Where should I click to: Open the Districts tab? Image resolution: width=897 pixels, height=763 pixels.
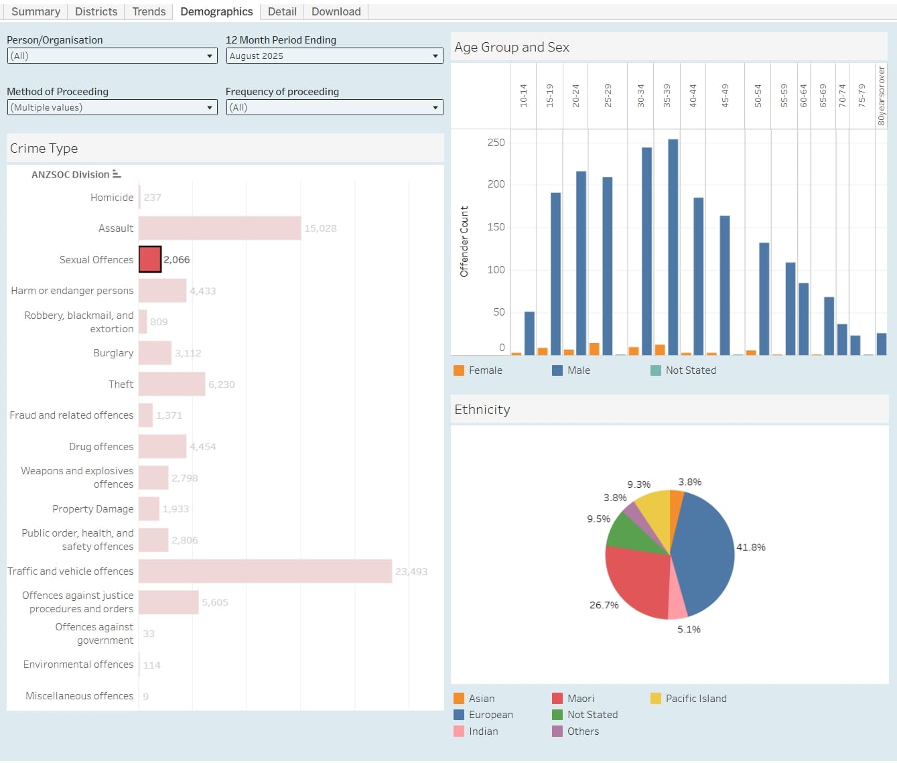pos(96,11)
